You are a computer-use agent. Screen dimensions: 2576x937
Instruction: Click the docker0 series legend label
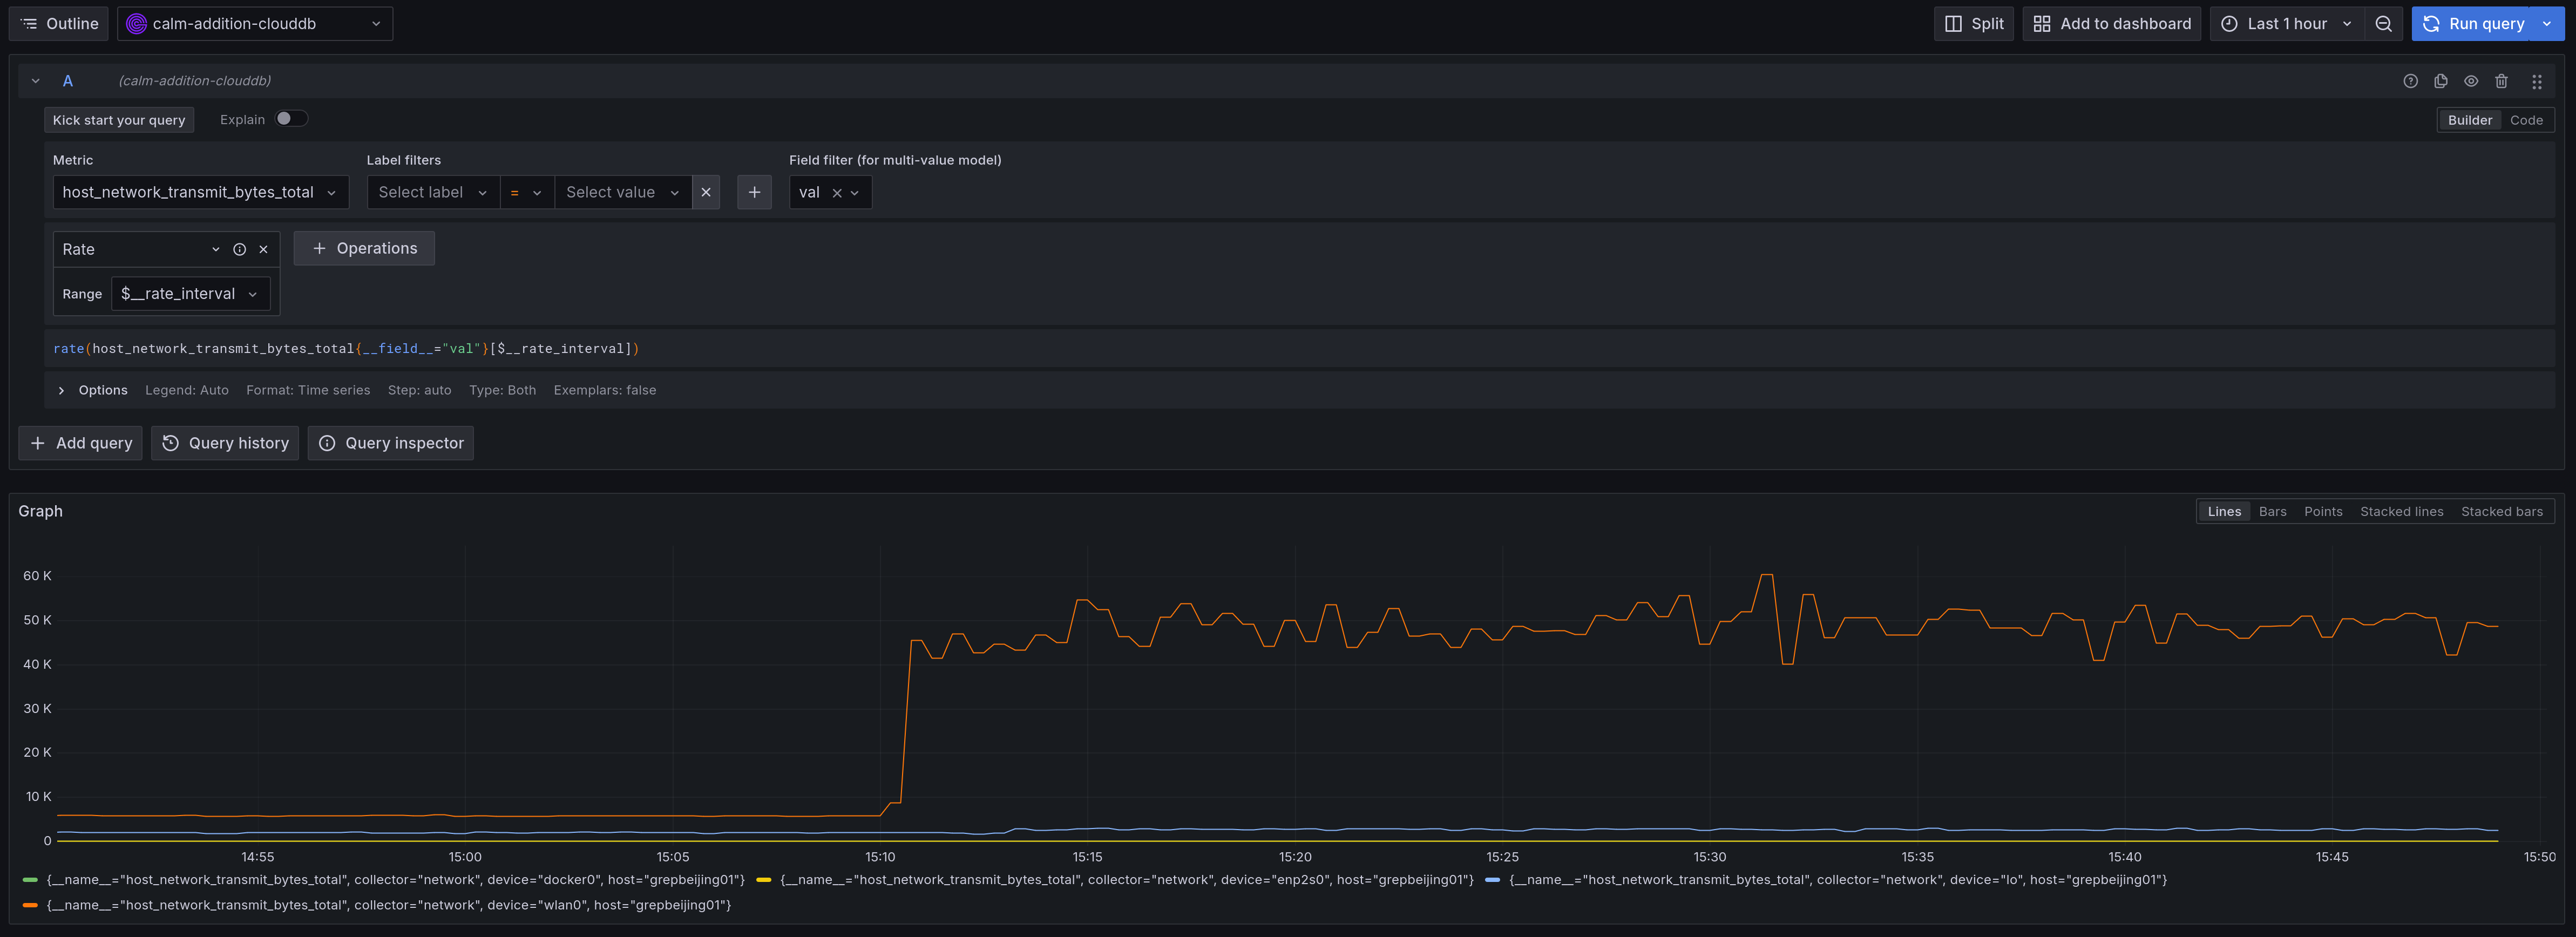pos(396,880)
